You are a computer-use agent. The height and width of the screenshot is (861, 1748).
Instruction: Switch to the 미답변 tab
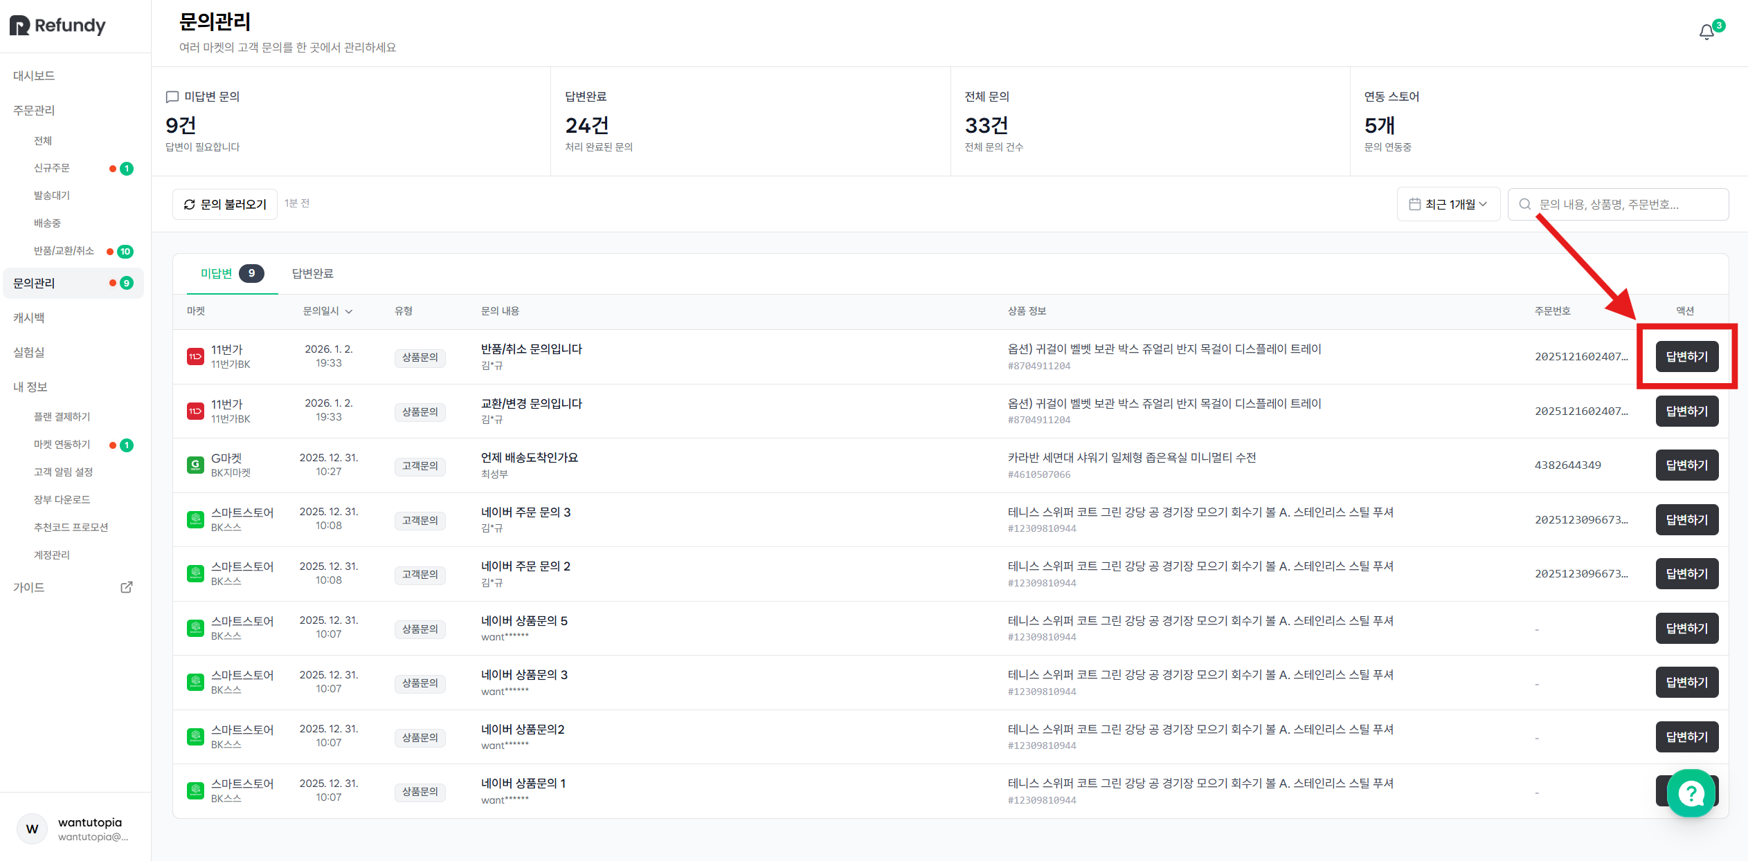click(232, 274)
